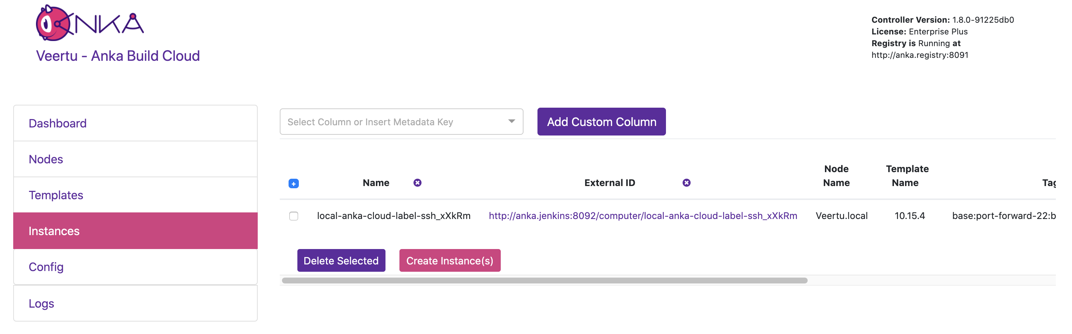Screen dimensions: 1072x334
Task: Click inside the column selection input field
Action: click(x=387, y=122)
